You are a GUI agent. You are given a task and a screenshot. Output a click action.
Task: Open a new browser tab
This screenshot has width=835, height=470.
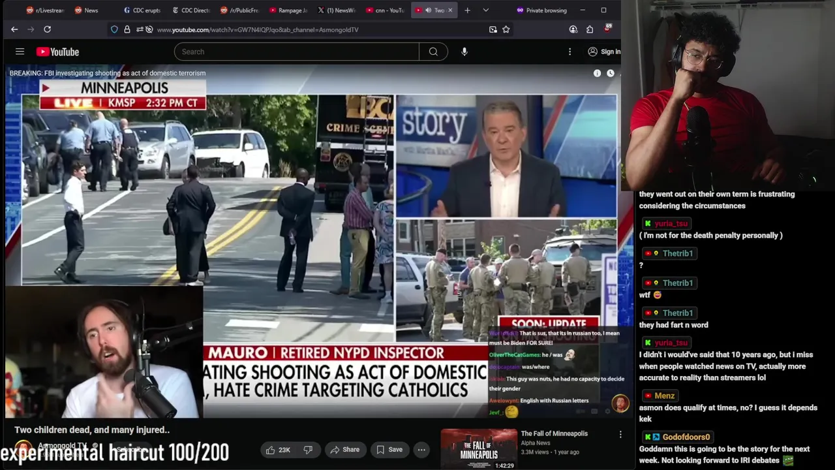(467, 10)
